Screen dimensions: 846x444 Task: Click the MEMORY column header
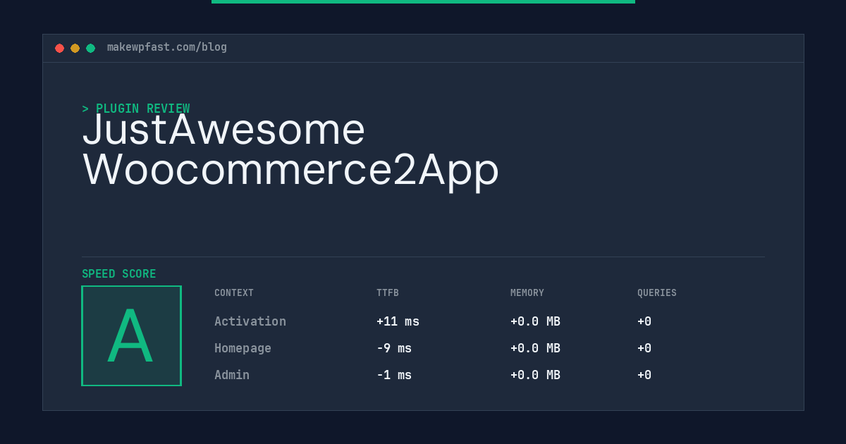tap(527, 293)
